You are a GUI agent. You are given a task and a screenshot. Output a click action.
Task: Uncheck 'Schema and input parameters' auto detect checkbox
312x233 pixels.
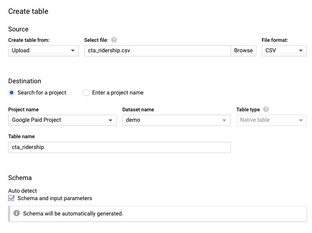click(12, 198)
